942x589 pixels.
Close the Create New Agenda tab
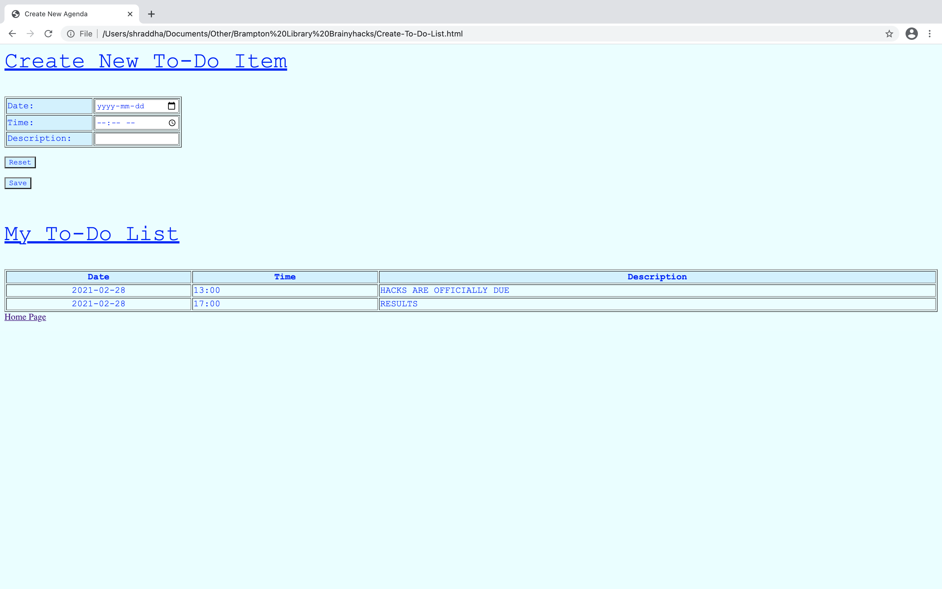pos(130,14)
